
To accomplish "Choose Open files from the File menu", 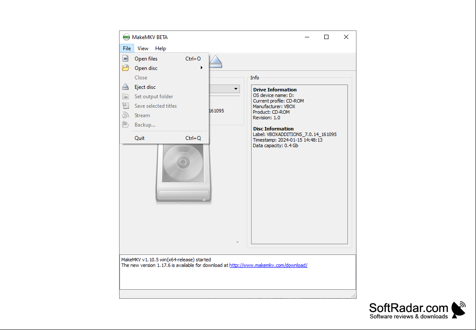I will click(x=164, y=58).
